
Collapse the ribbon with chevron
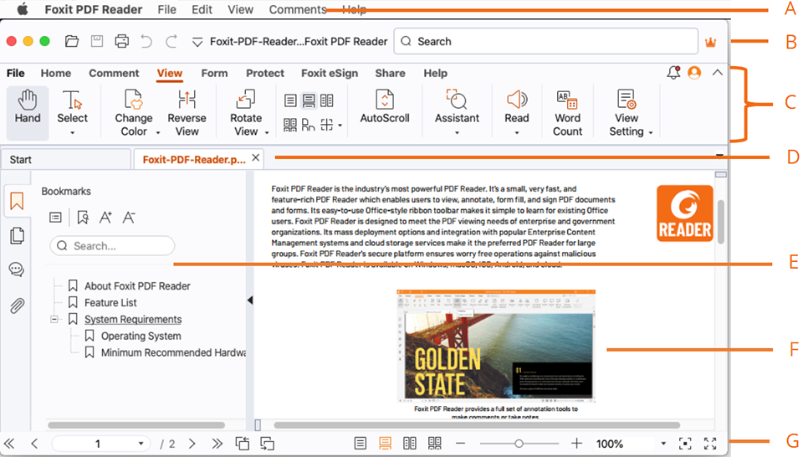[718, 73]
